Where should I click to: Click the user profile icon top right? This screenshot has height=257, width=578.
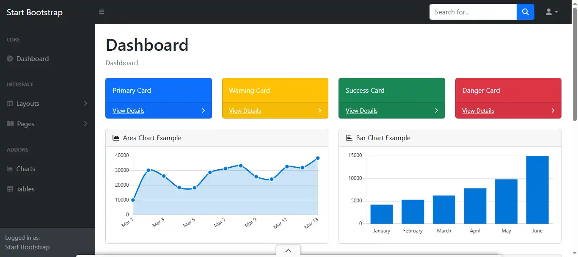(x=549, y=12)
